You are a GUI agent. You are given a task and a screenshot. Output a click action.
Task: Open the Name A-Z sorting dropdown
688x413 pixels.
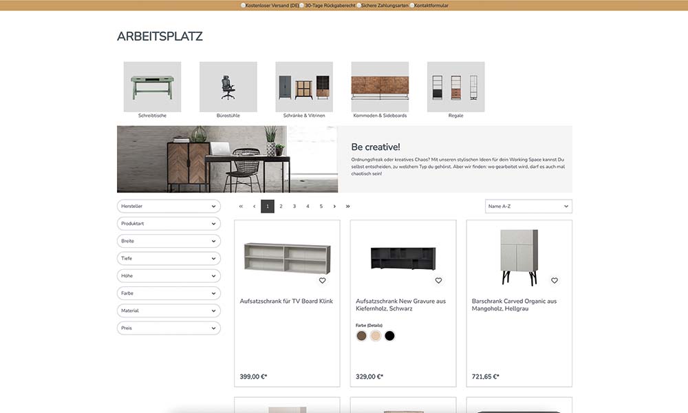point(528,206)
